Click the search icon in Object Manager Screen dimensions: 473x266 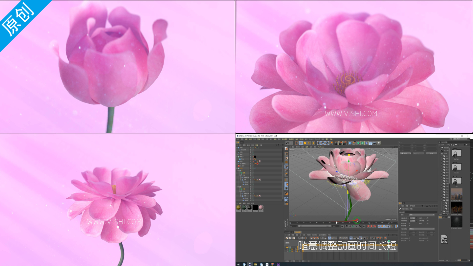pos(276,145)
